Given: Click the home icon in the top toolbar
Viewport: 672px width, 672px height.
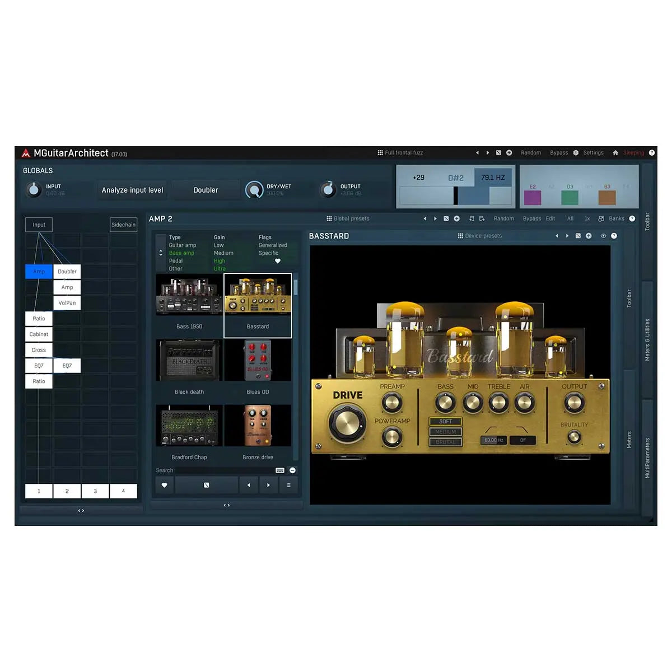Looking at the screenshot, I should (x=615, y=153).
